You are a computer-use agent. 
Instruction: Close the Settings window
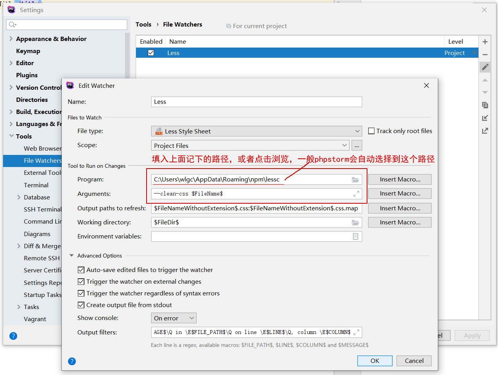point(484,10)
